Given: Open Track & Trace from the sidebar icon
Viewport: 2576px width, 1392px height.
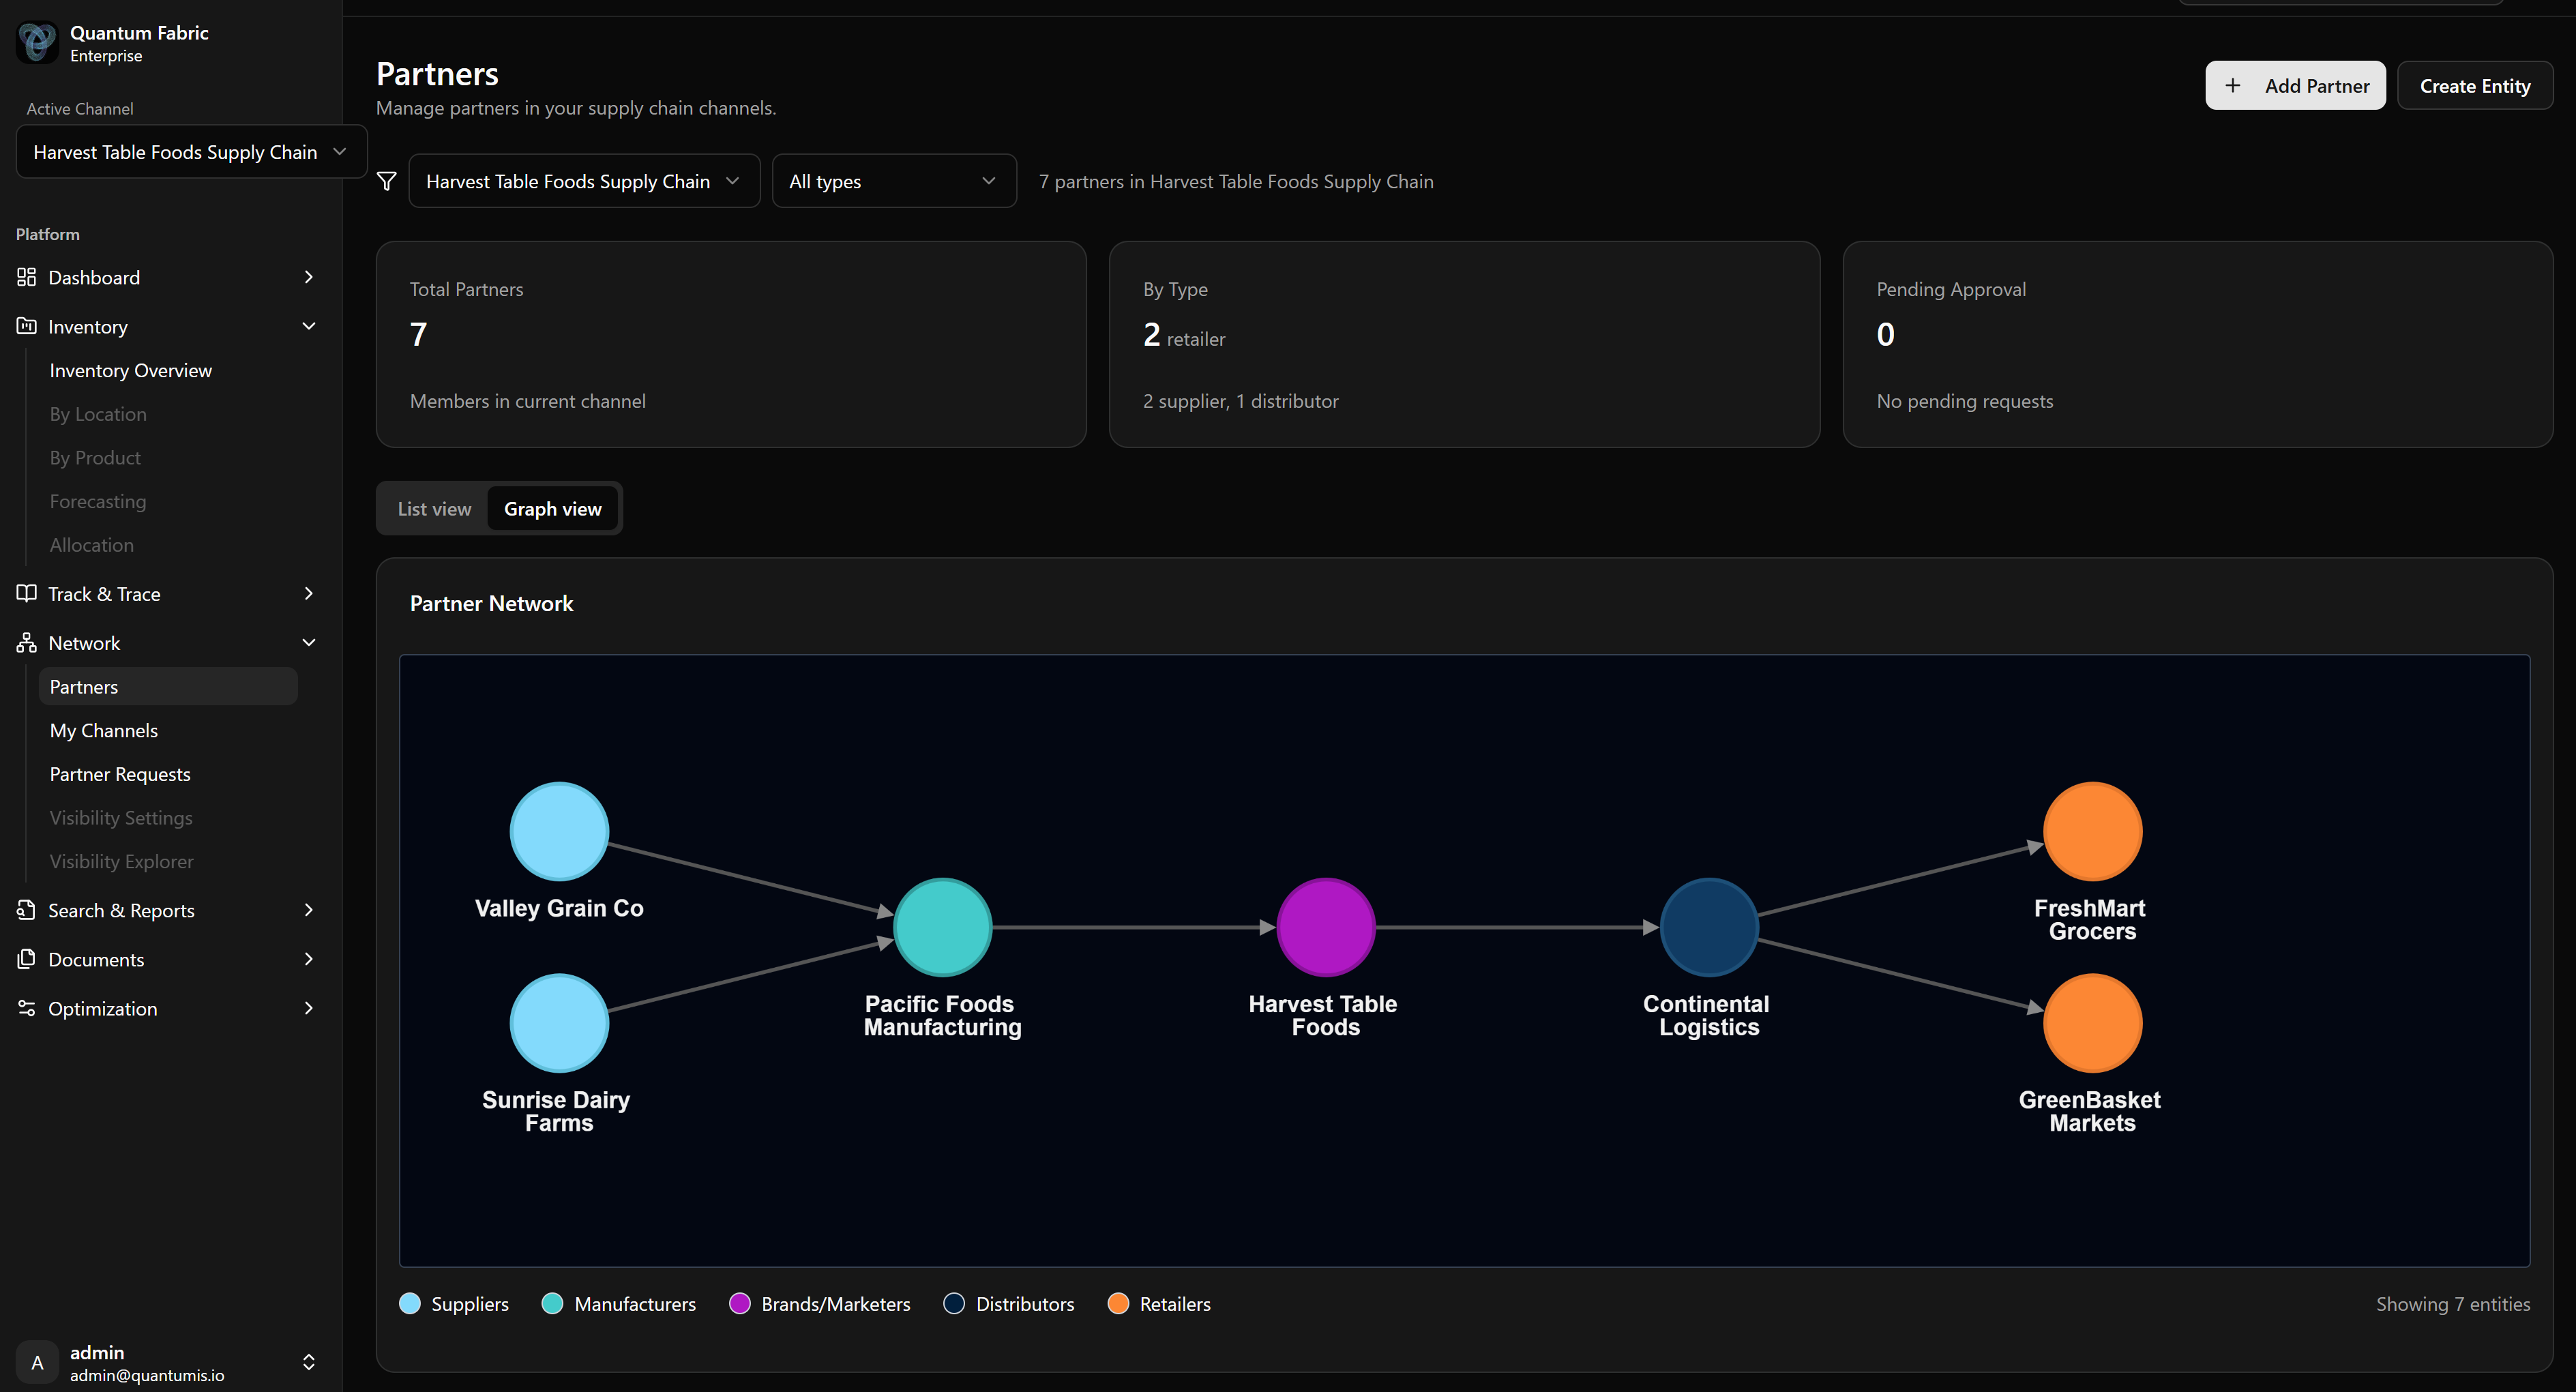Looking at the screenshot, I should coord(27,593).
